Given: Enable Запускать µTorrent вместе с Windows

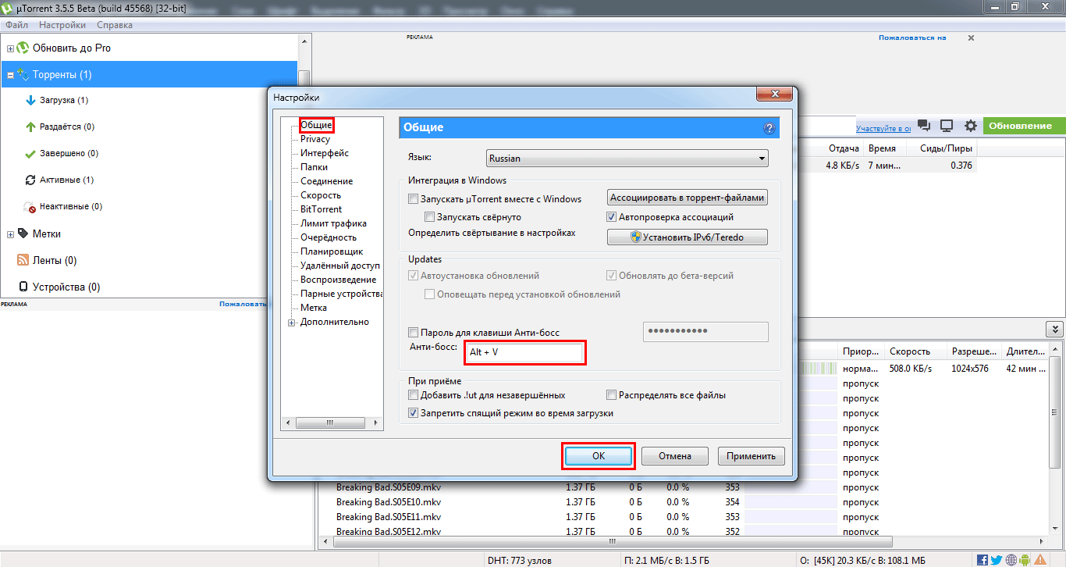Looking at the screenshot, I should [414, 199].
